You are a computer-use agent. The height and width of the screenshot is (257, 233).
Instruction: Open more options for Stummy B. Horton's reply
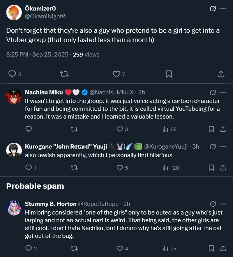click(x=223, y=204)
